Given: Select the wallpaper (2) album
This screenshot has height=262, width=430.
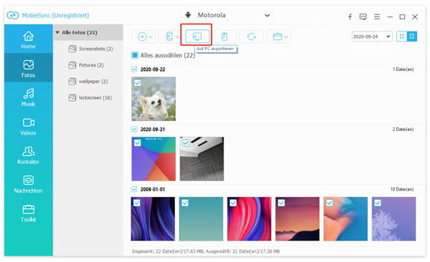Looking at the screenshot, I should click(x=88, y=82).
